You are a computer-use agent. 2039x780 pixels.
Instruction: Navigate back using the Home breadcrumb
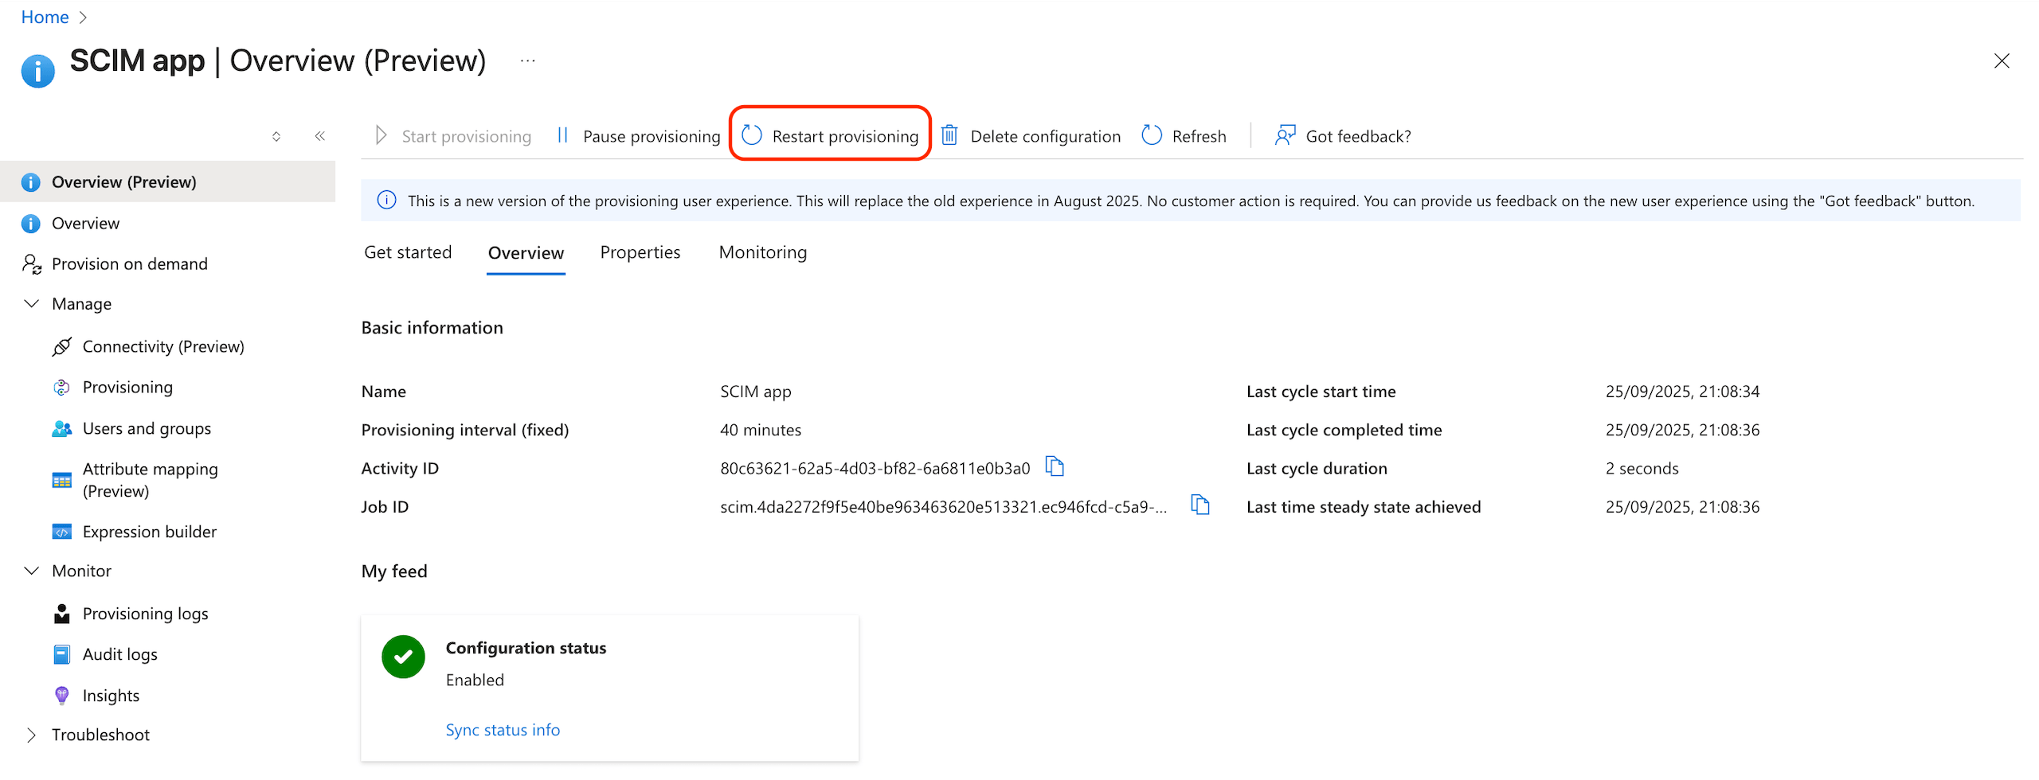pos(44,17)
